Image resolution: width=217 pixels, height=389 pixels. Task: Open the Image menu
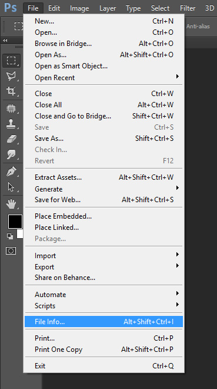(79, 8)
